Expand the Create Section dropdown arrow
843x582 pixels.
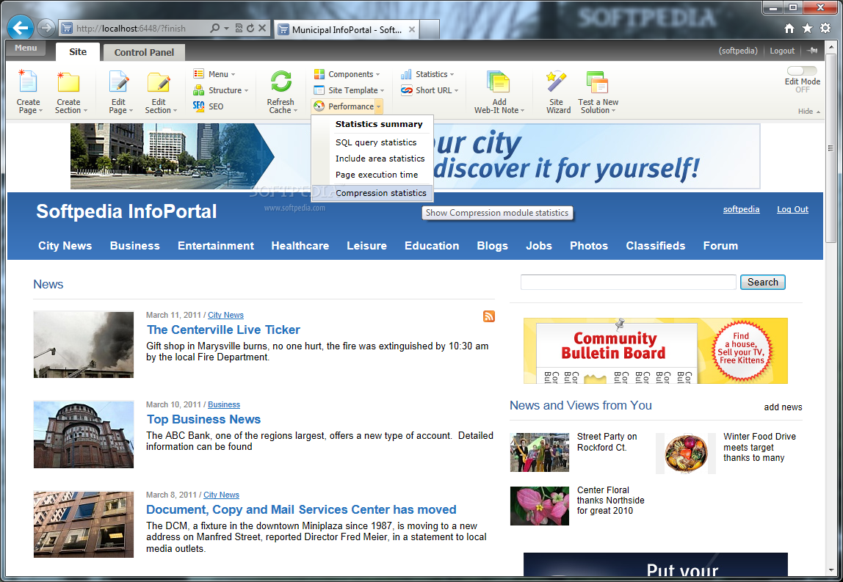pyautogui.click(x=85, y=111)
